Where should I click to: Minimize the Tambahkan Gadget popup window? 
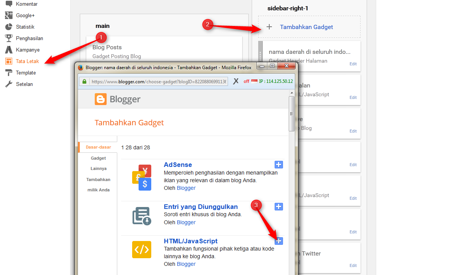pos(262,66)
